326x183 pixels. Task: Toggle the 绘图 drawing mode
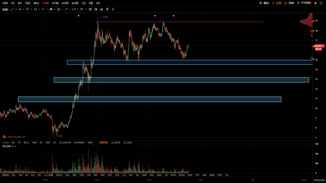[277, 3]
